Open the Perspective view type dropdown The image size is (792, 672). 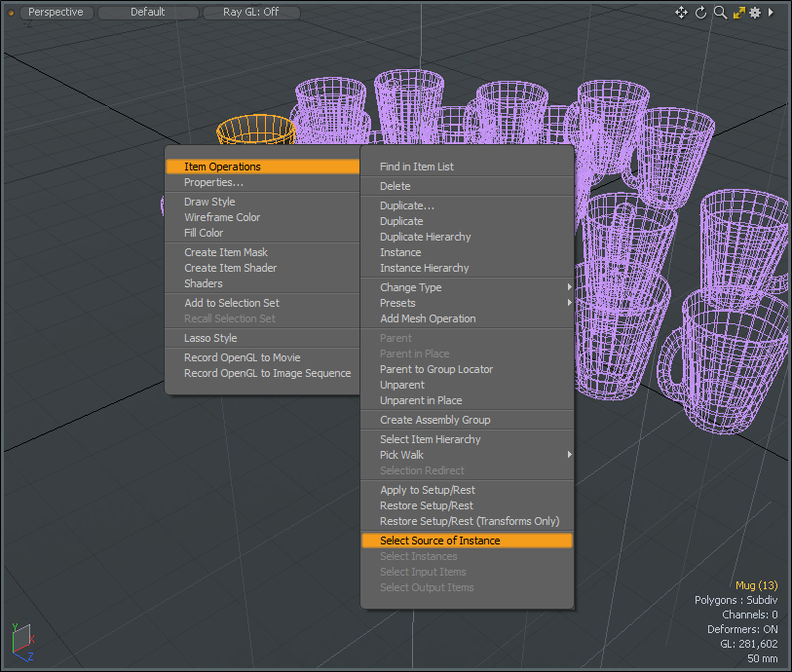(56, 13)
